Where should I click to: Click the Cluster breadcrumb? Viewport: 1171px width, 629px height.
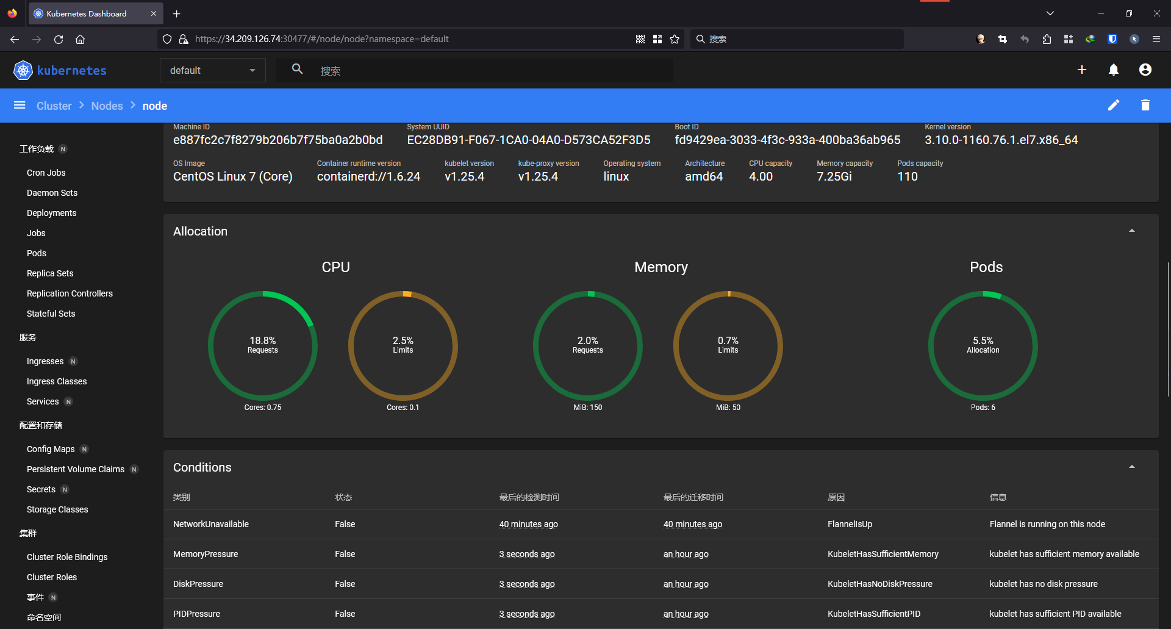[x=54, y=106]
